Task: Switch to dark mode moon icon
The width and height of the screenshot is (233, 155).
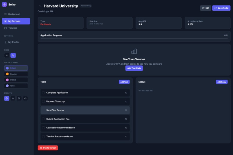Action: pos(13,55)
